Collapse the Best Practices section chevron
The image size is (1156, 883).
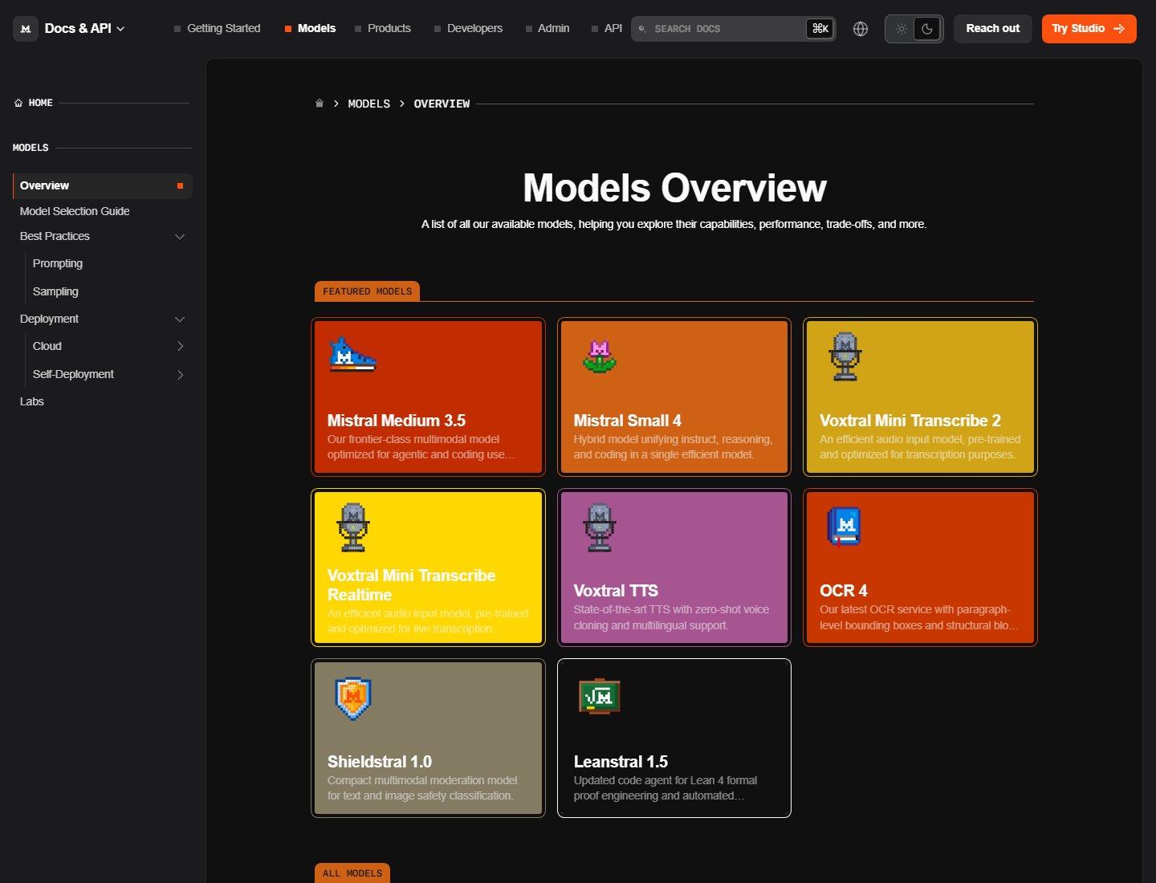pos(180,237)
